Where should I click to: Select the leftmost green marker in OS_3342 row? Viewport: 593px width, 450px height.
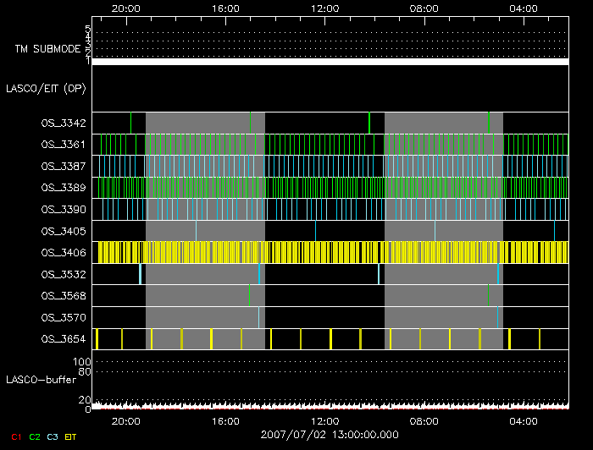pyautogui.click(x=130, y=123)
